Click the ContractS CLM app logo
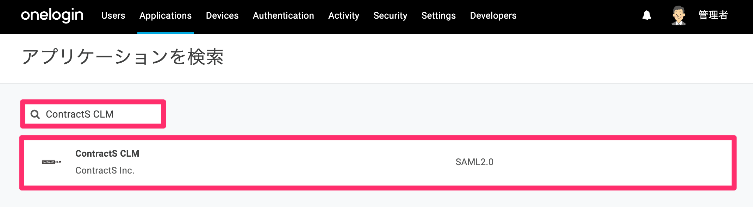Image resolution: width=753 pixels, height=207 pixels. (51, 162)
